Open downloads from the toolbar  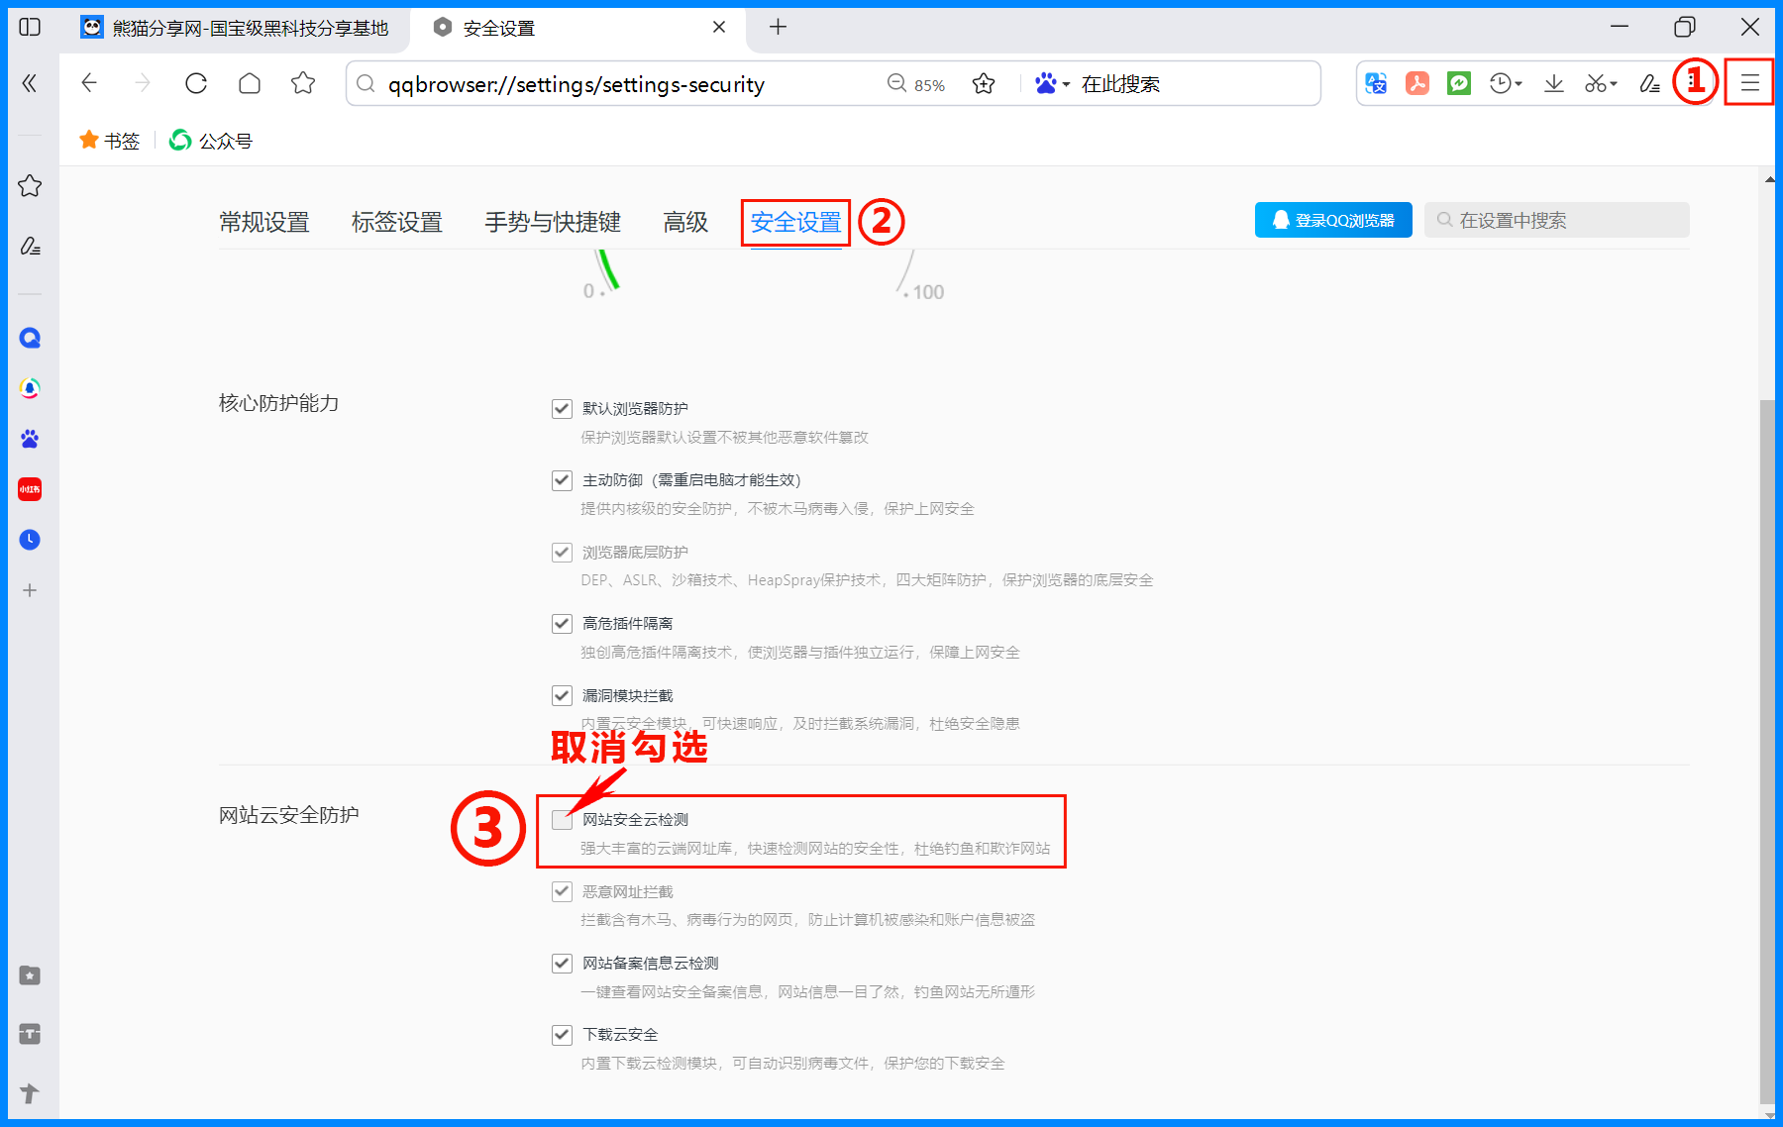pyautogui.click(x=1553, y=83)
